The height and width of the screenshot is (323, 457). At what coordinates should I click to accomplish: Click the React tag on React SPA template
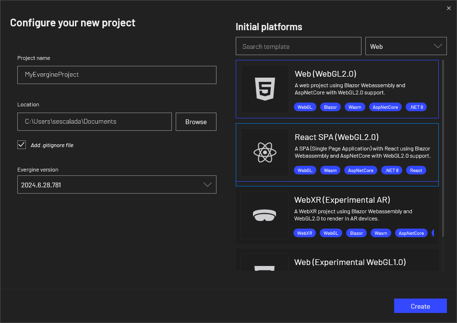tap(416, 170)
